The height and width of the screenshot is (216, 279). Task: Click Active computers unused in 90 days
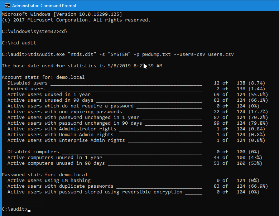[135, 163]
